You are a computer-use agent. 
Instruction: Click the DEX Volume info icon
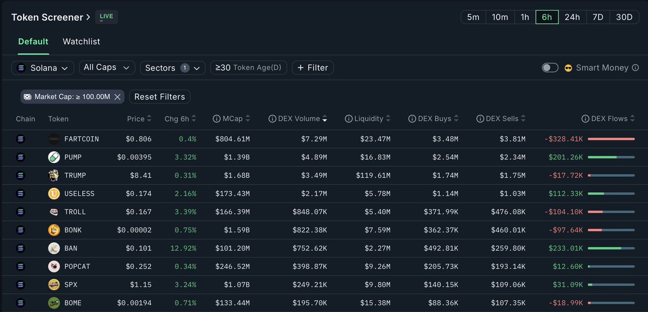tap(272, 119)
